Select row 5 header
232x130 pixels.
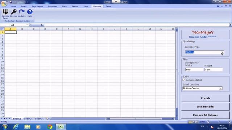pos(2,45)
